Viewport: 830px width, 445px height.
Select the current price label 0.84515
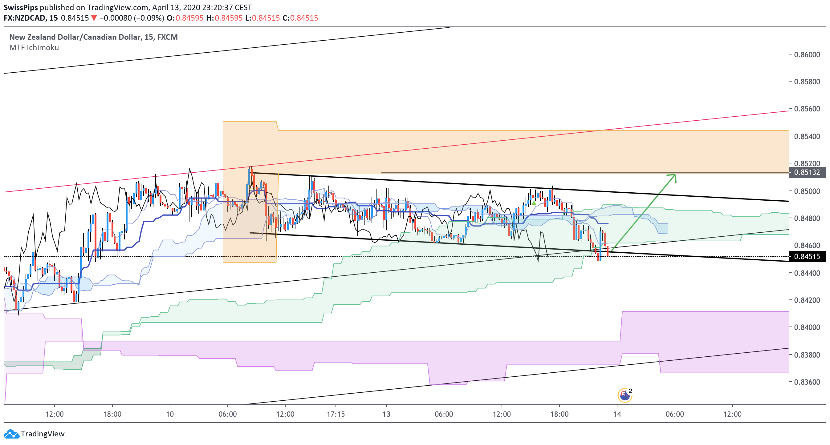[x=807, y=257]
